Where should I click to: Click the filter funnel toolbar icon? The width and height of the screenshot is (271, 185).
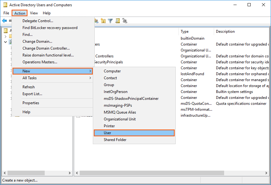click(x=110, y=21)
